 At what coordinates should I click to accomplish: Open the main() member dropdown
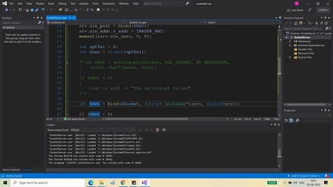click(242, 22)
